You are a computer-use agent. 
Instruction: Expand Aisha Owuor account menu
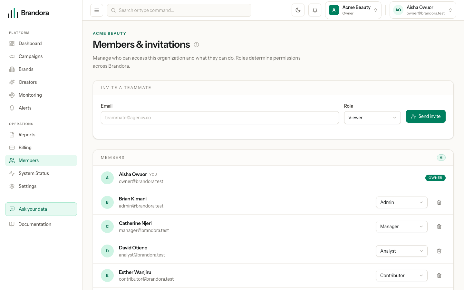[x=423, y=10]
